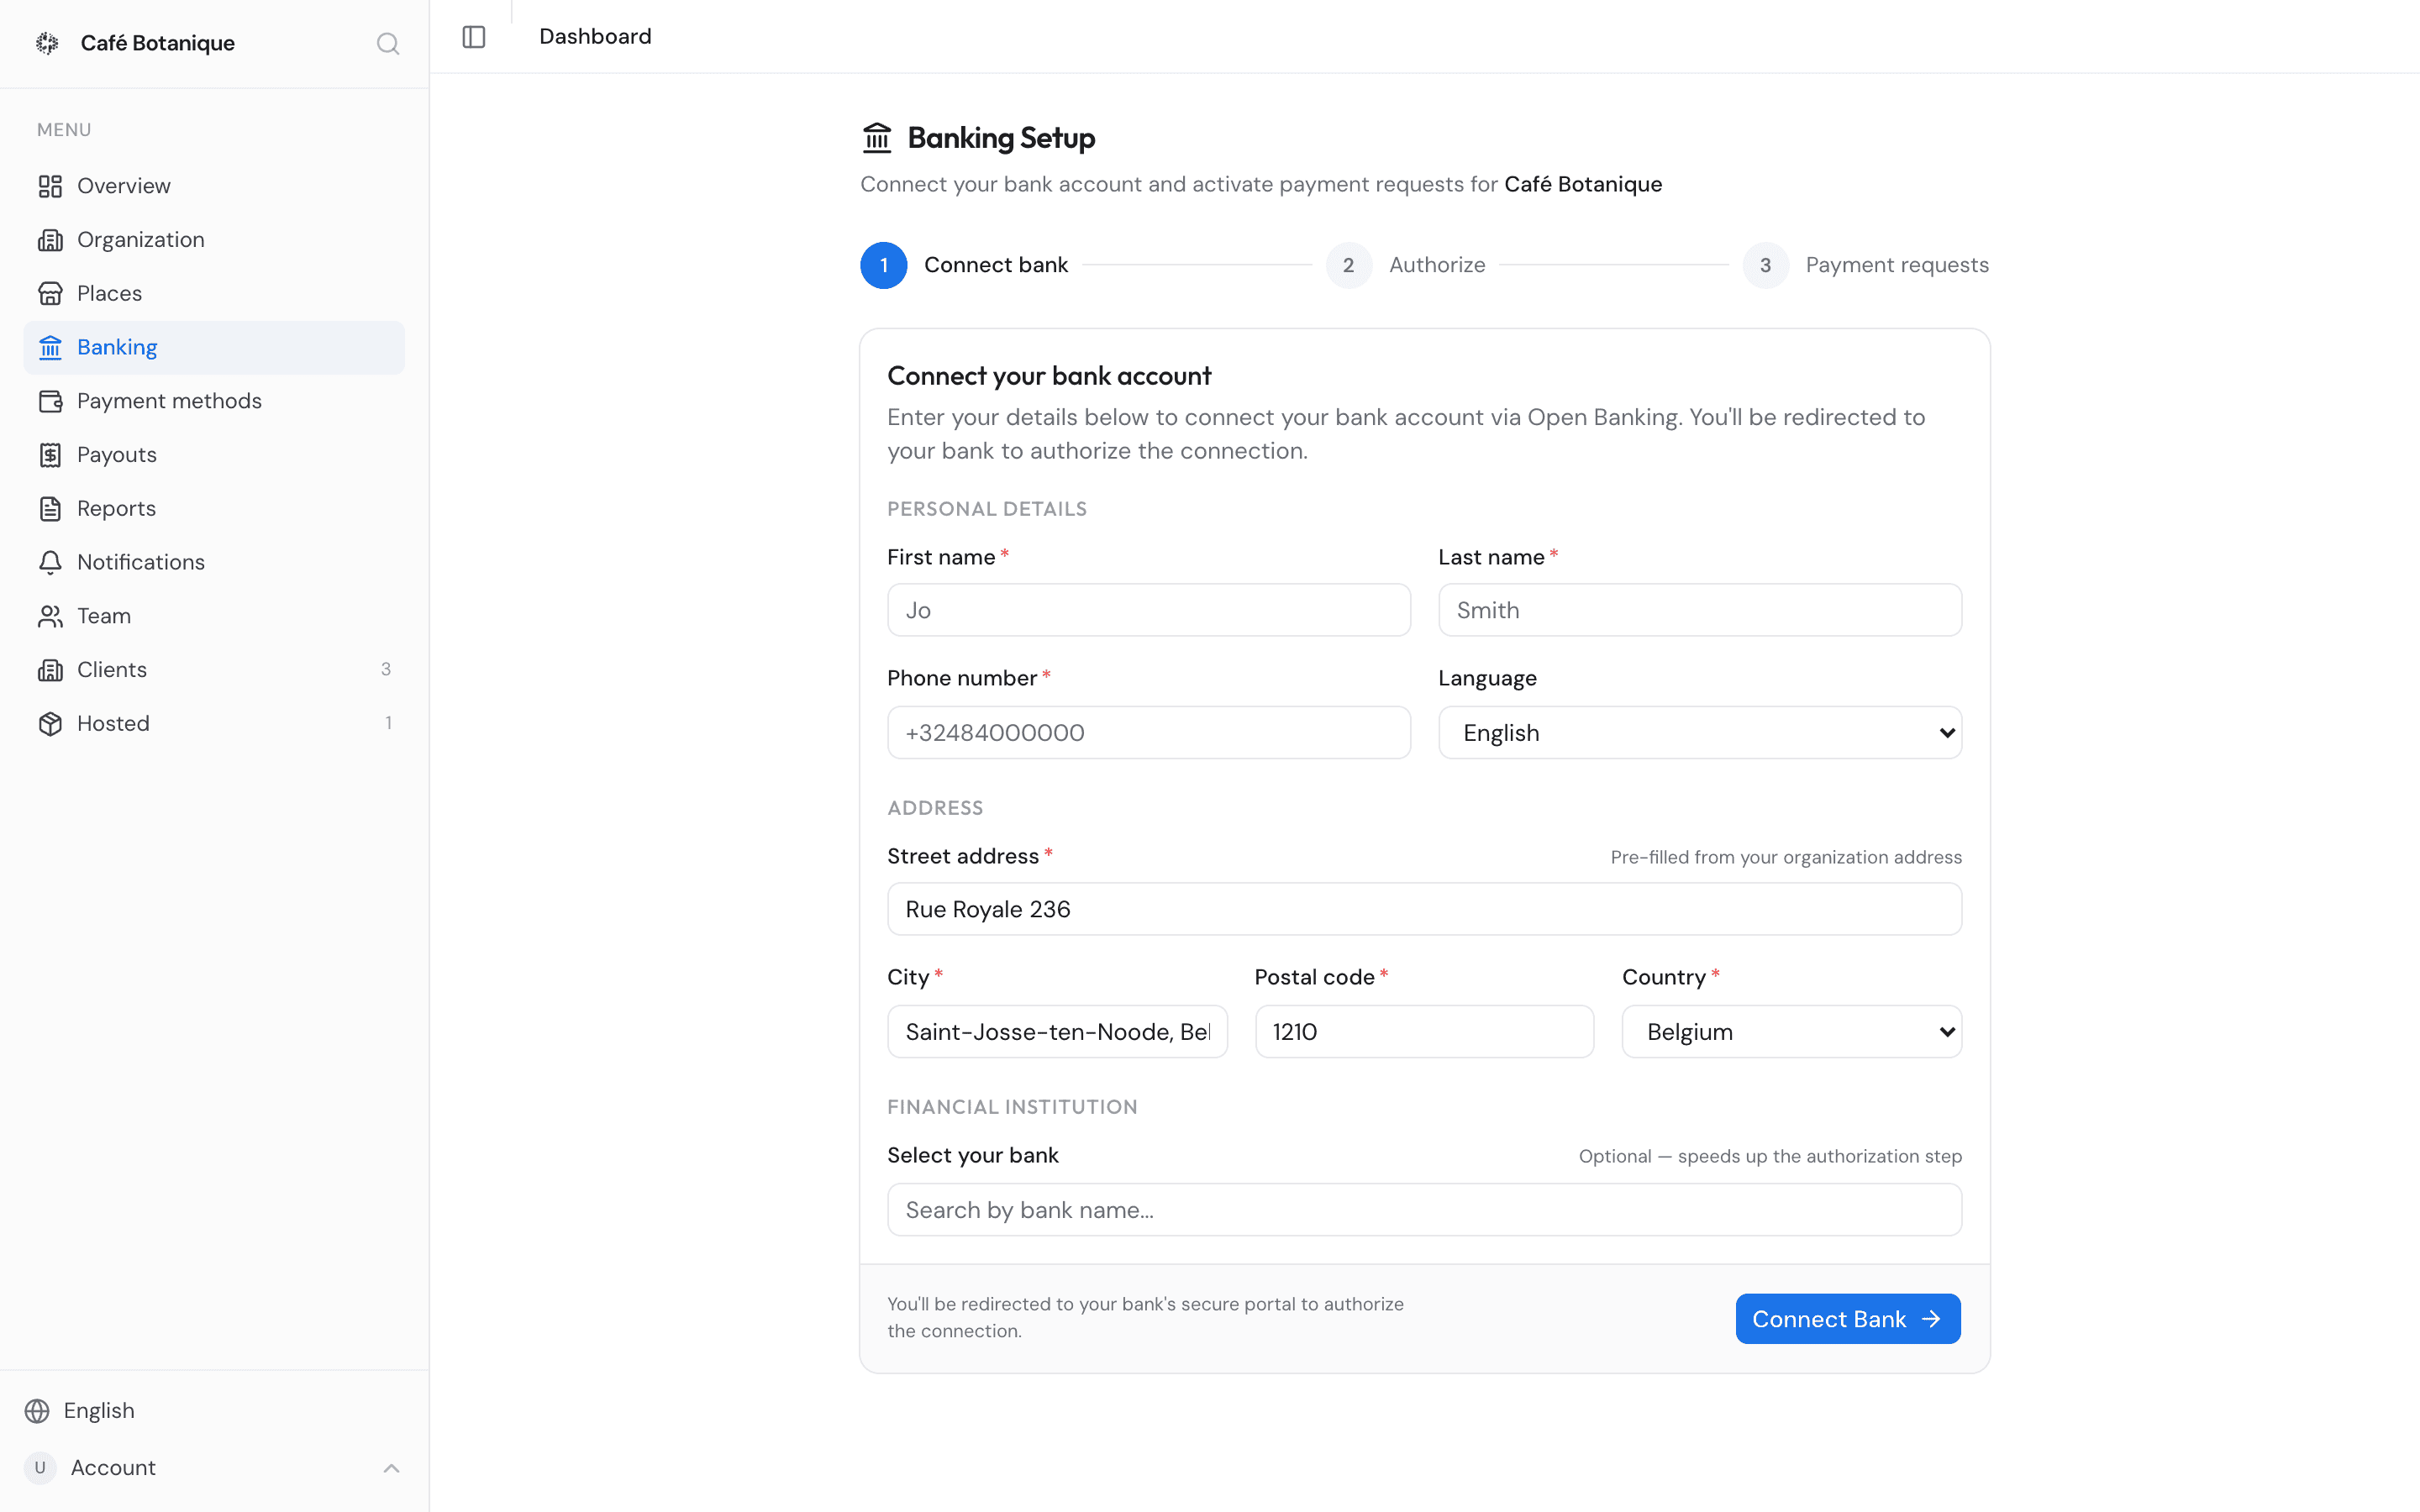
Task: Click the Café Botanique logo icon
Action: click(x=47, y=43)
